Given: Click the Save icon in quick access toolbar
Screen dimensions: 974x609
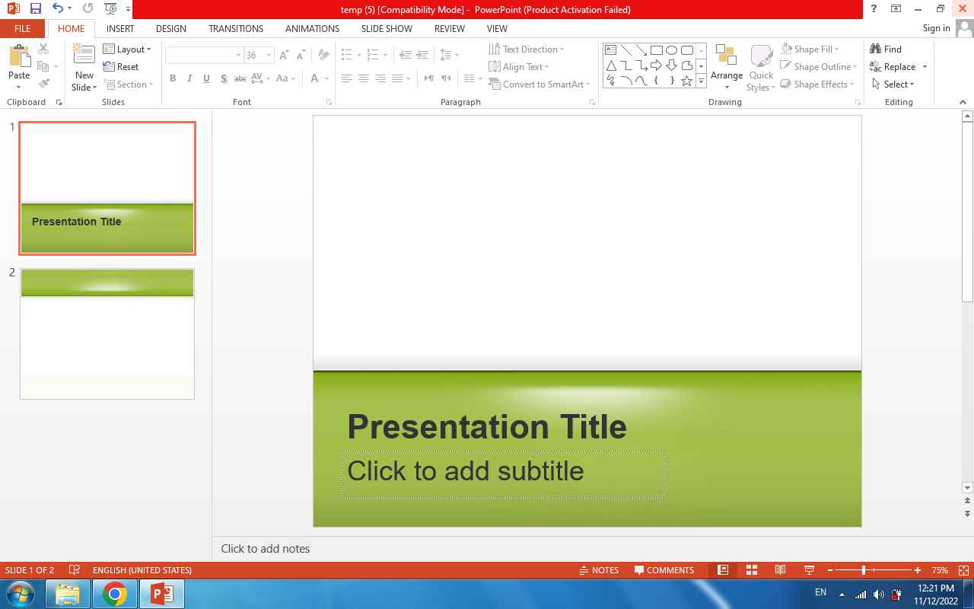Looking at the screenshot, I should [35, 9].
